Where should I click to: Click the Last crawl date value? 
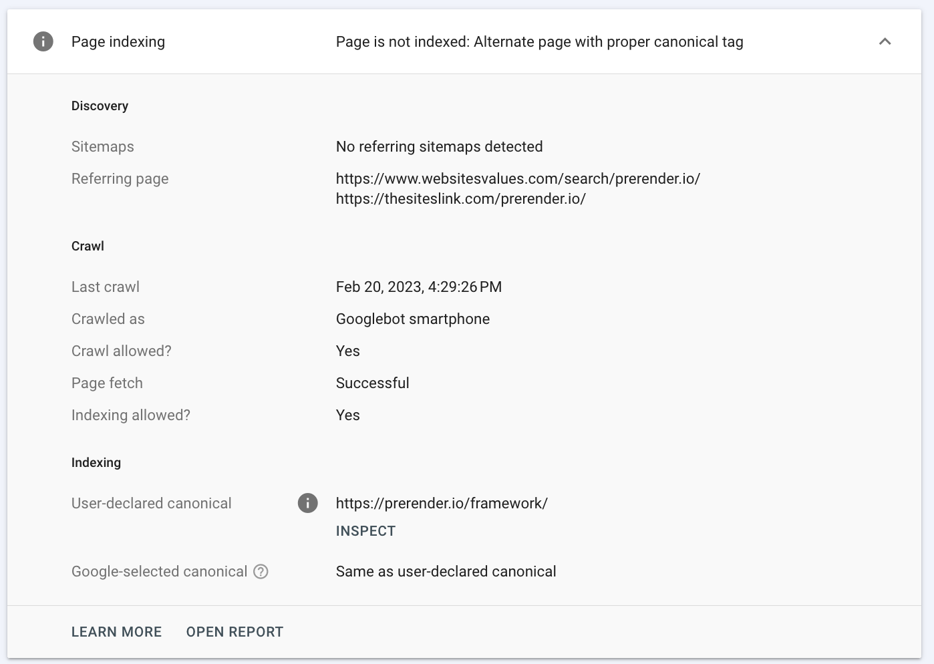(x=418, y=287)
